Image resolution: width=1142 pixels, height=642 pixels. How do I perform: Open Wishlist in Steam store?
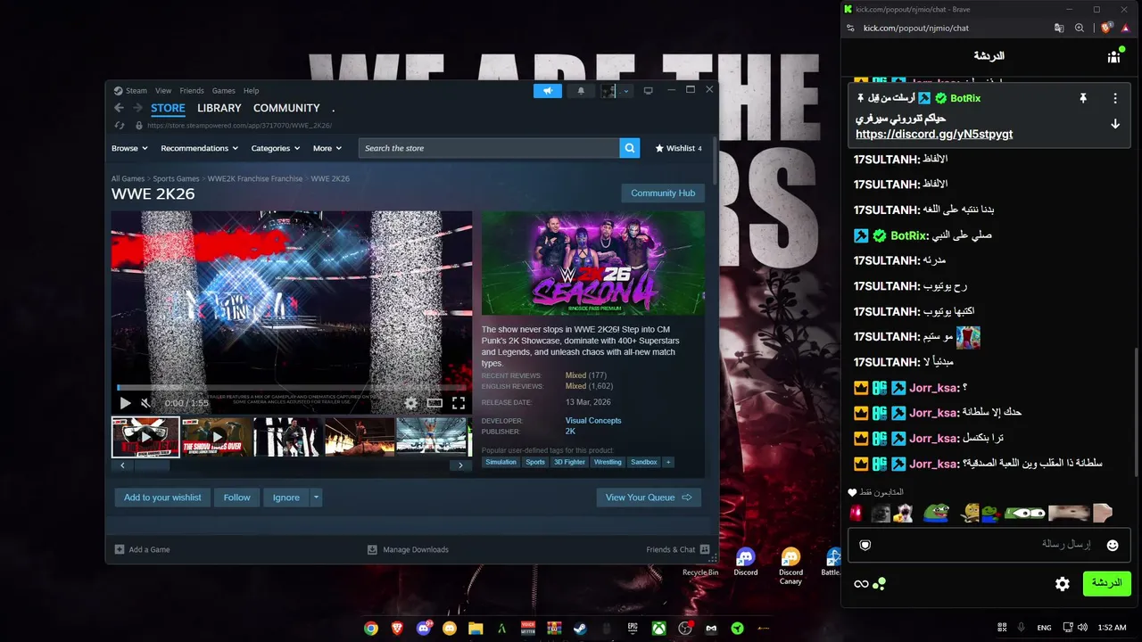point(679,148)
